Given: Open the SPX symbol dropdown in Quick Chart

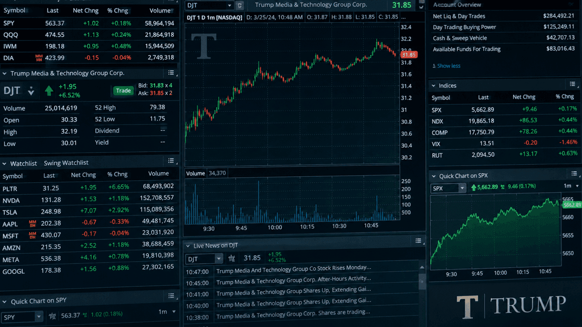Looking at the screenshot, I should [x=462, y=188].
